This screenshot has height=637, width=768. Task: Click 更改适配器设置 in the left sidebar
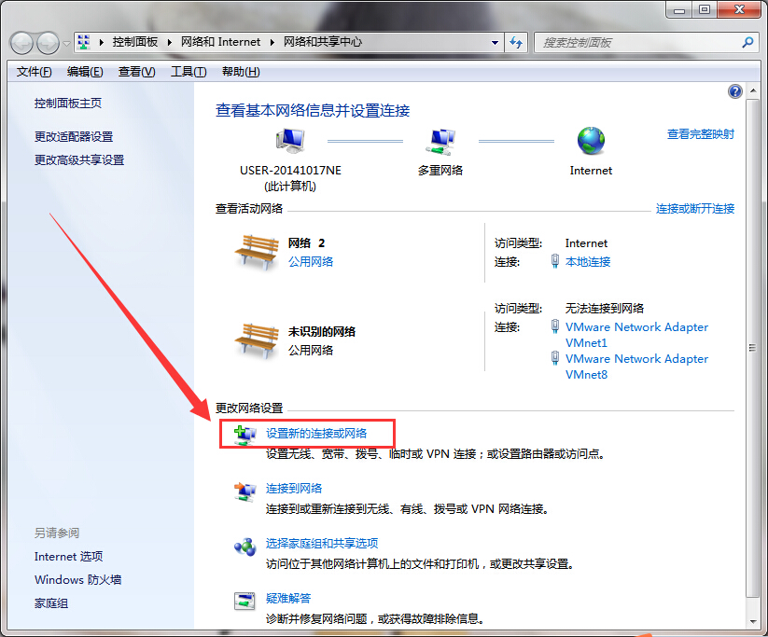pos(74,136)
